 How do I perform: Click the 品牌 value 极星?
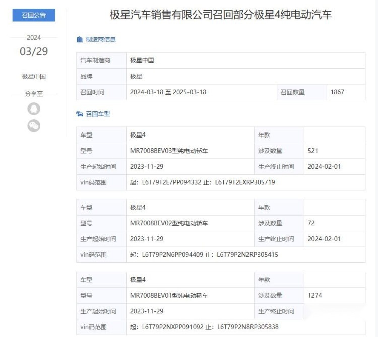click(x=136, y=77)
